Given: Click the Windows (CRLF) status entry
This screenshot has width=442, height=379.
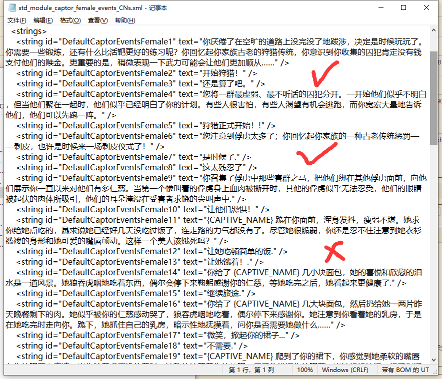Looking at the screenshot, I should [x=345, y=370].
